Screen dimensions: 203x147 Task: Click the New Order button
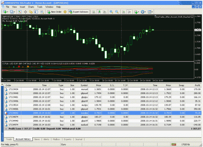pos(54,12)
